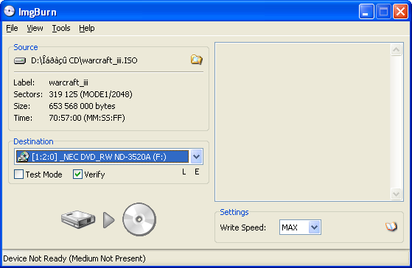Start burning with the large Write button
Screen dimensions: 412x268
coord(108,219)
